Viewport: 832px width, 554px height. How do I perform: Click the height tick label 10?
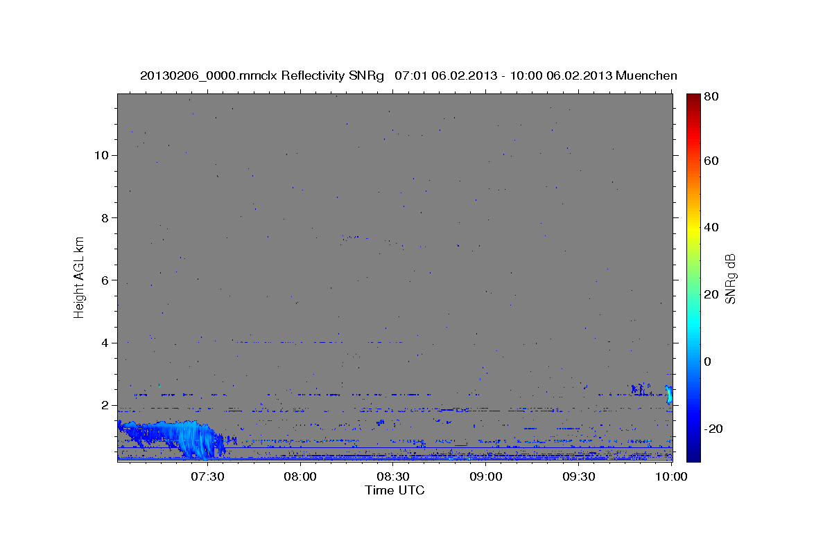point(101,155)
